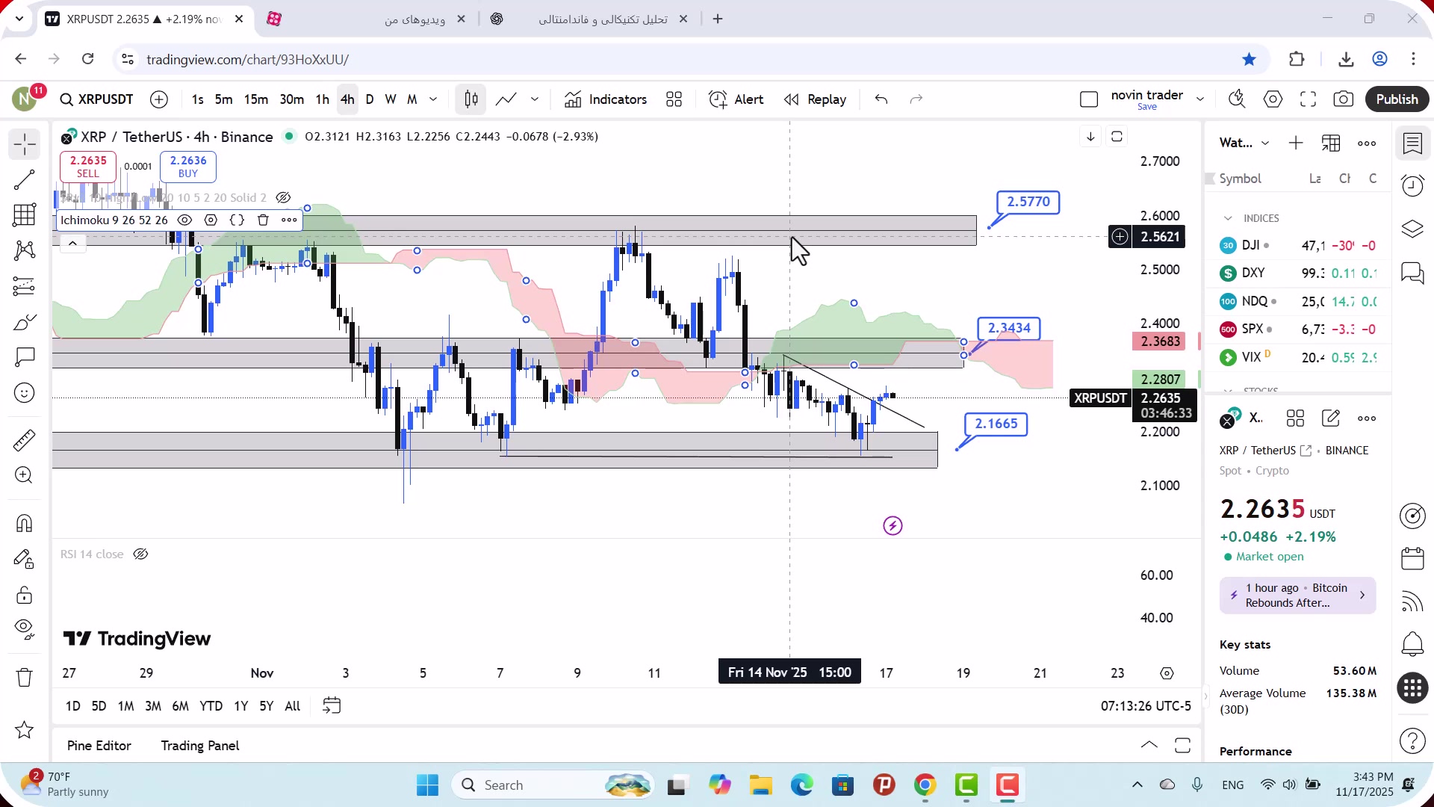Open the go to date calendar icon

click(332, 705)
